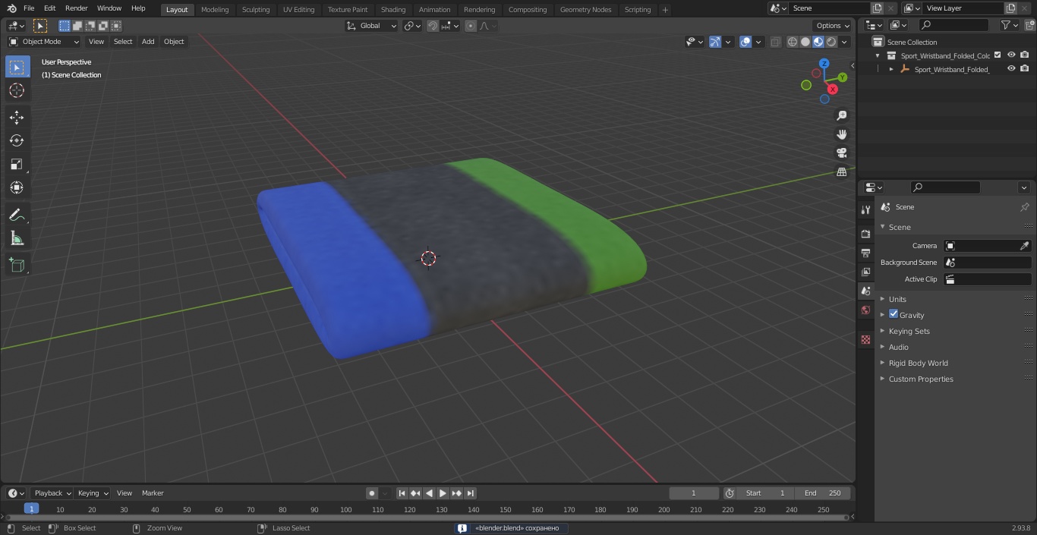Choose the Scale tool

pyautogui.click(x=17, y=164)
